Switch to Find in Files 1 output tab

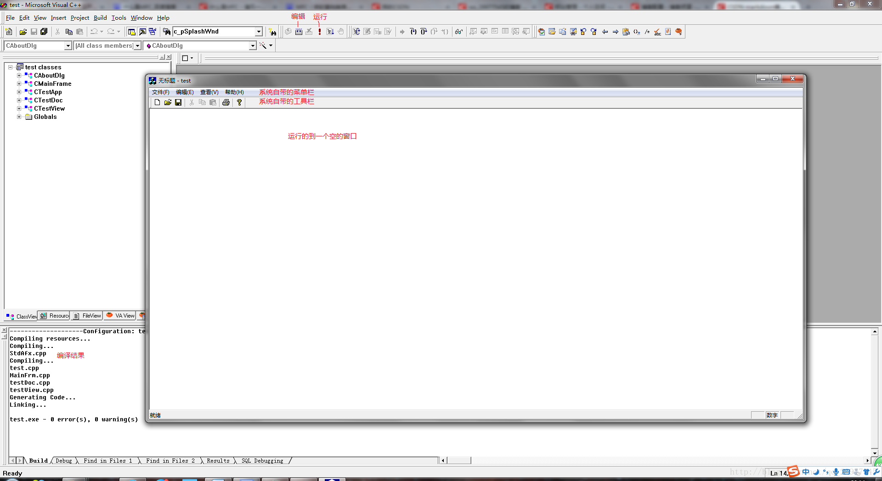pyautogui.click(x=108, y=461)
